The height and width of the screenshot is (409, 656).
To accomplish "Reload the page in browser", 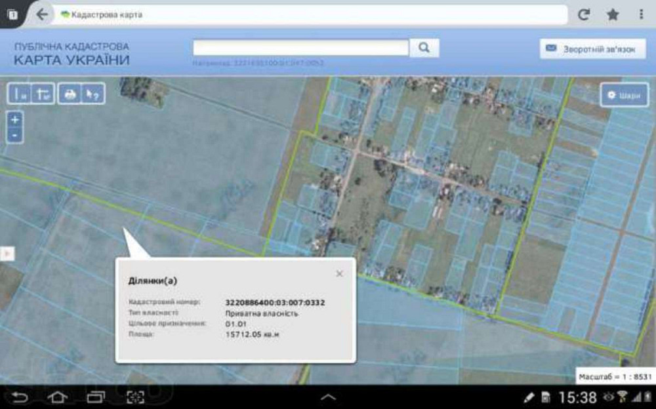I will (x=583, y=14).
